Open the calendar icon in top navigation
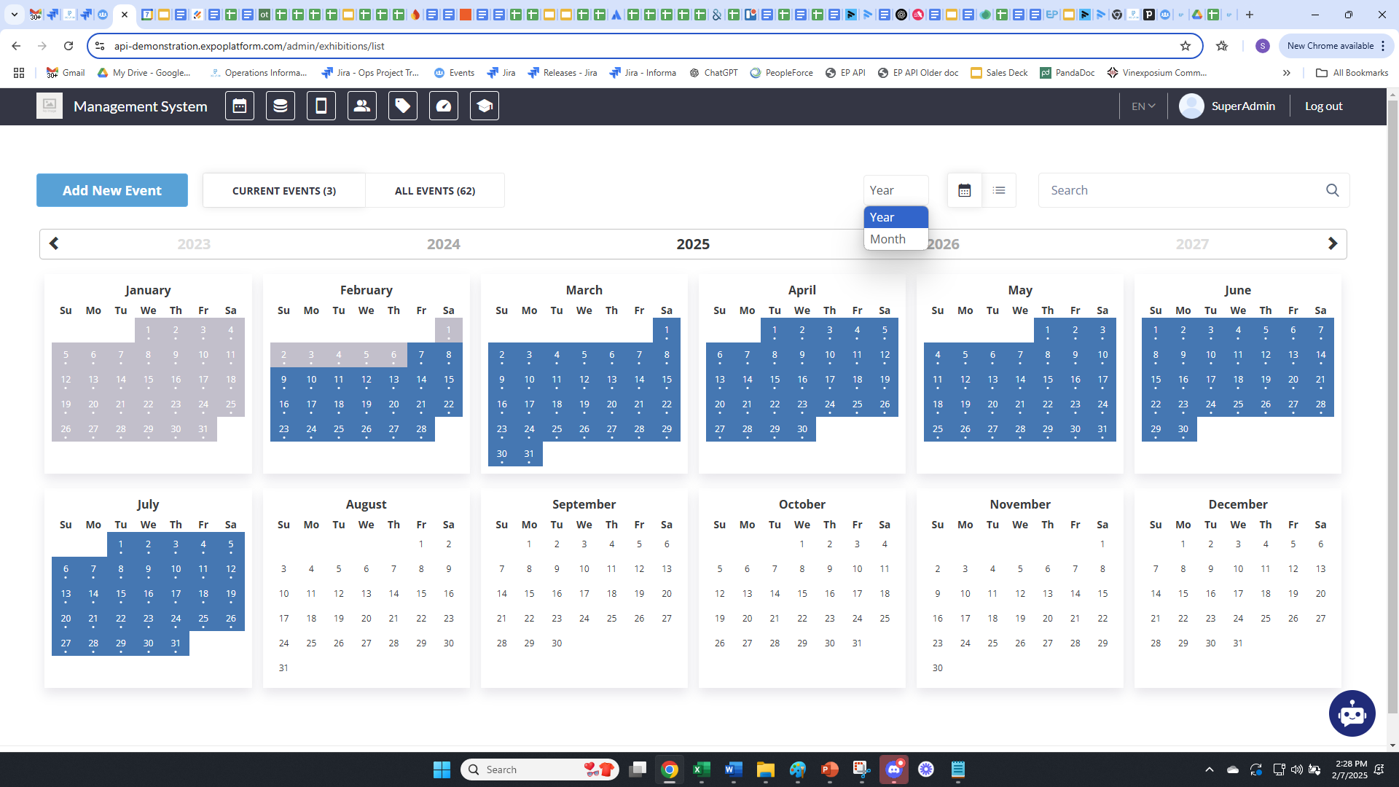 [239, 106]
